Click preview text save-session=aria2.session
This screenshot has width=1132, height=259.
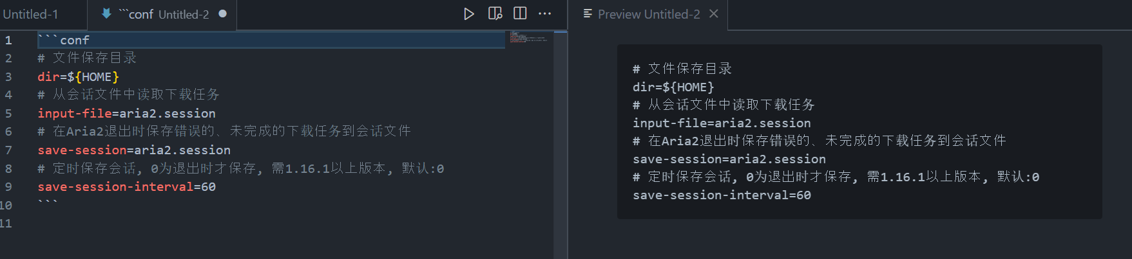click(x=729, y=159)
